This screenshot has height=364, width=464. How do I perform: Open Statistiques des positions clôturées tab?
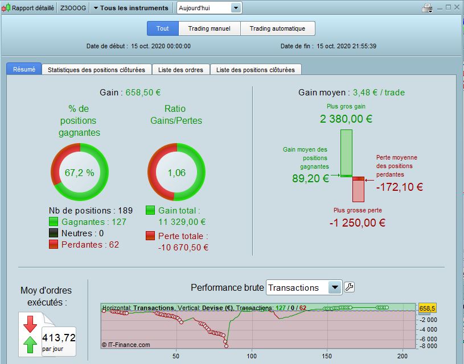(96, 70)
